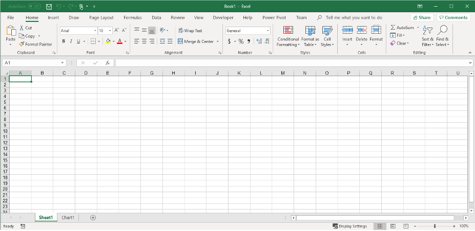This screenshot has width=475, height=231.
Task: Click the zoom slider handle
Action: click(x=435, y=226)
